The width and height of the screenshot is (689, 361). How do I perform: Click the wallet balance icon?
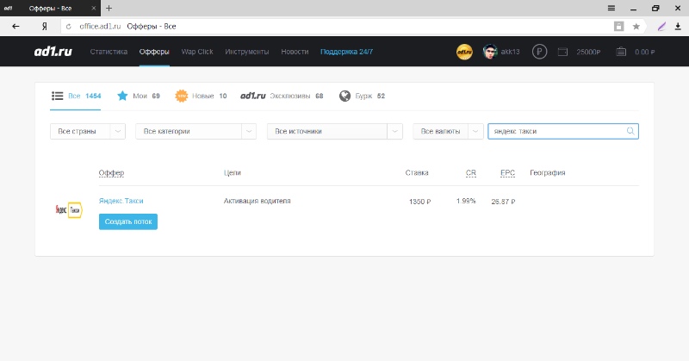tap(563, 52)
